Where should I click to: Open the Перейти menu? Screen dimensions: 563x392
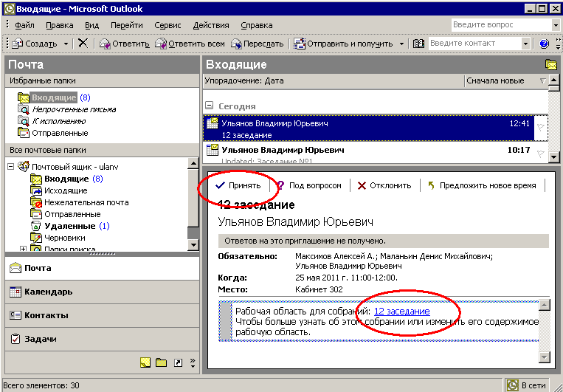(x=127, y=26)
